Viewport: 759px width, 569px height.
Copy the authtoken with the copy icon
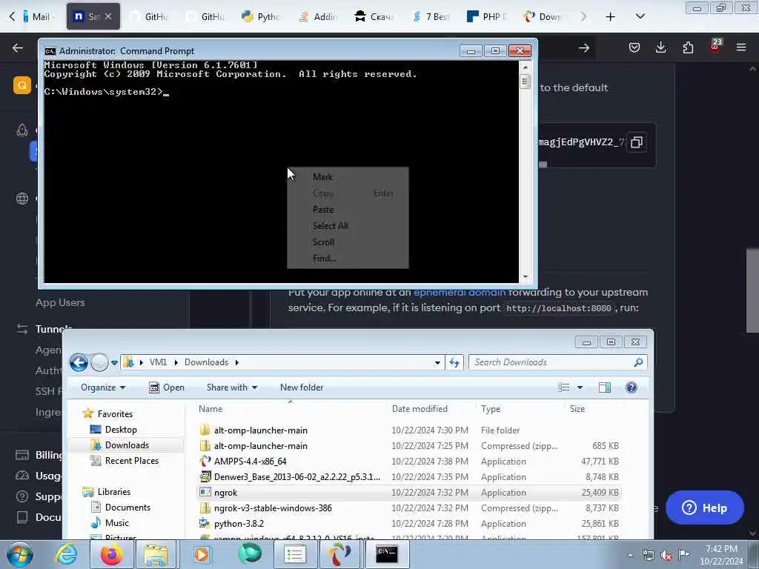(637, 142)
